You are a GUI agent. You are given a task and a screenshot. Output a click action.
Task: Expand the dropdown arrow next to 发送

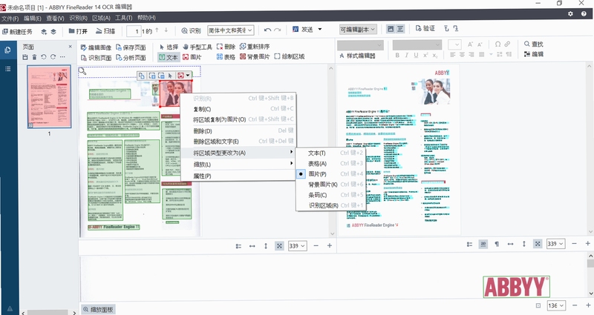320,29
